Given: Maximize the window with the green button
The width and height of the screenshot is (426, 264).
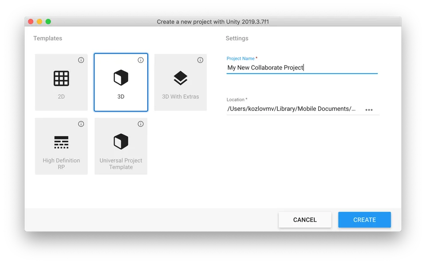Looking at the screenshot, I should [48, 22].
